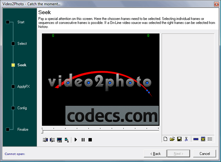Switch to list view icon

pos(210,139)
